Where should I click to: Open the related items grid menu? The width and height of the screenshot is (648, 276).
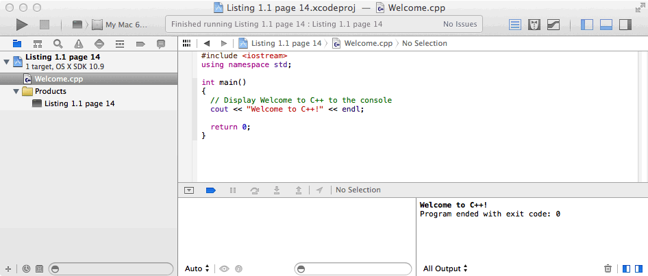tap(187, 43)
